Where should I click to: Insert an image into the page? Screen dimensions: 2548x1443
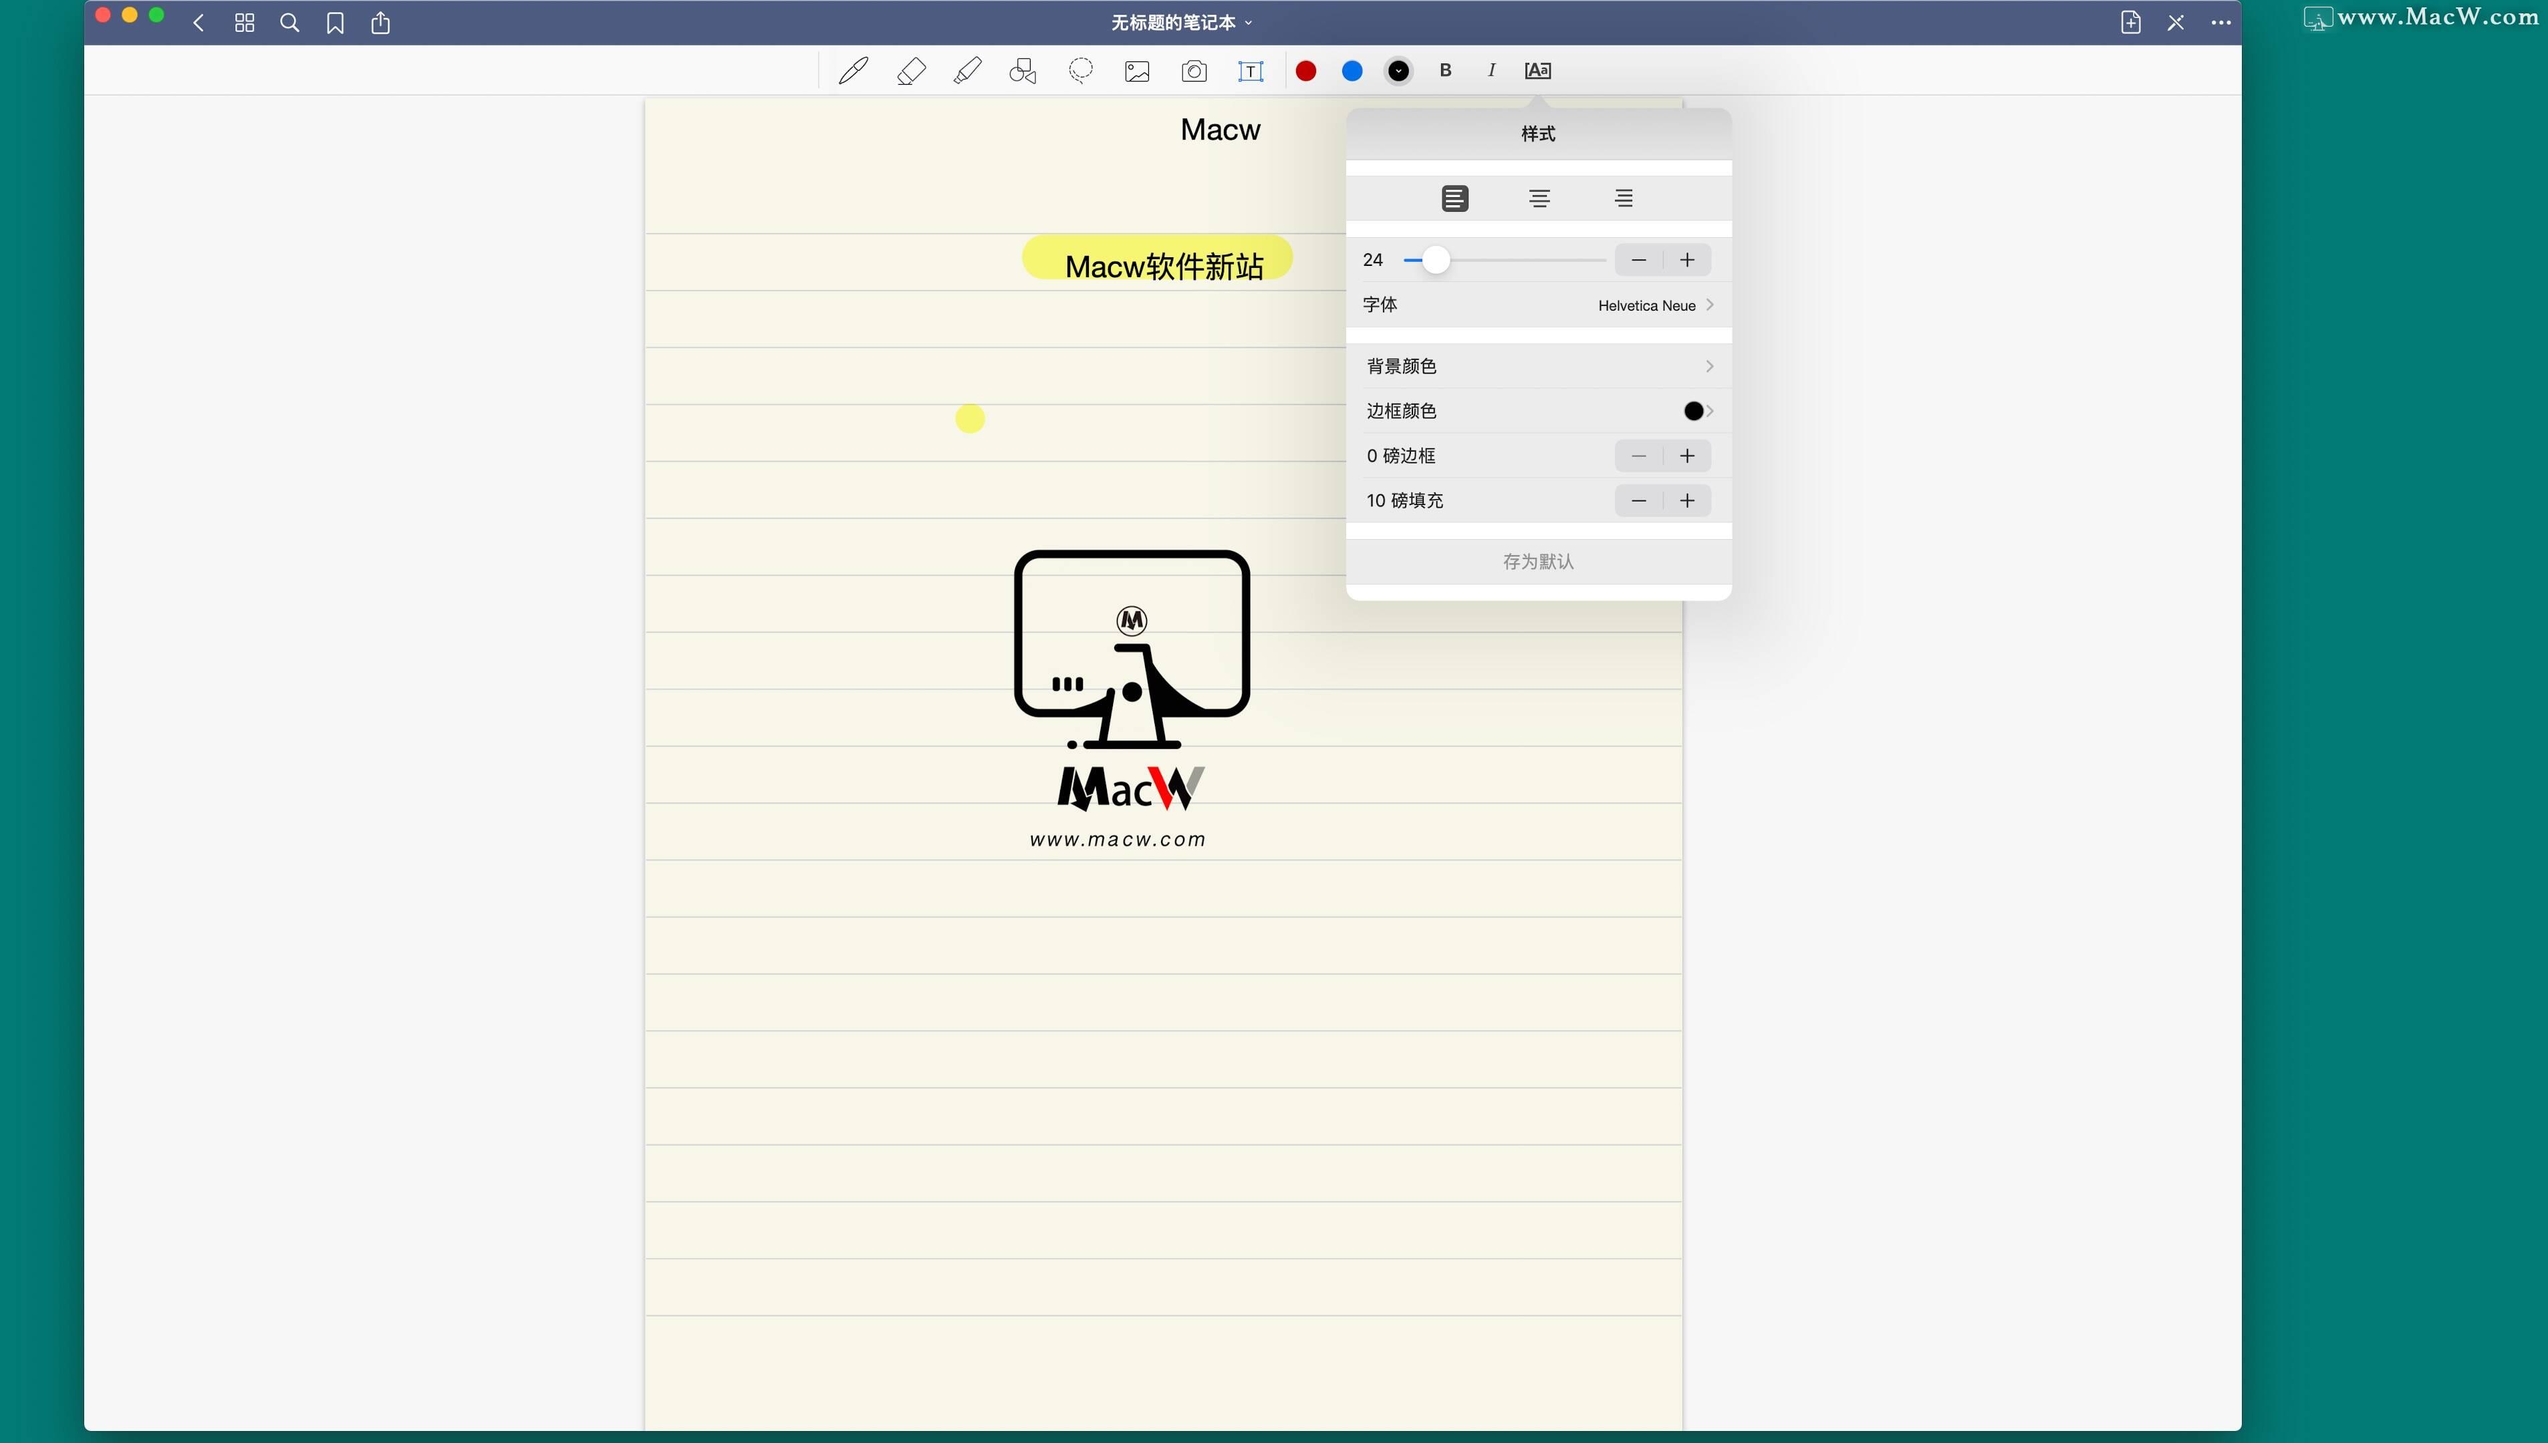point(1136,70)
